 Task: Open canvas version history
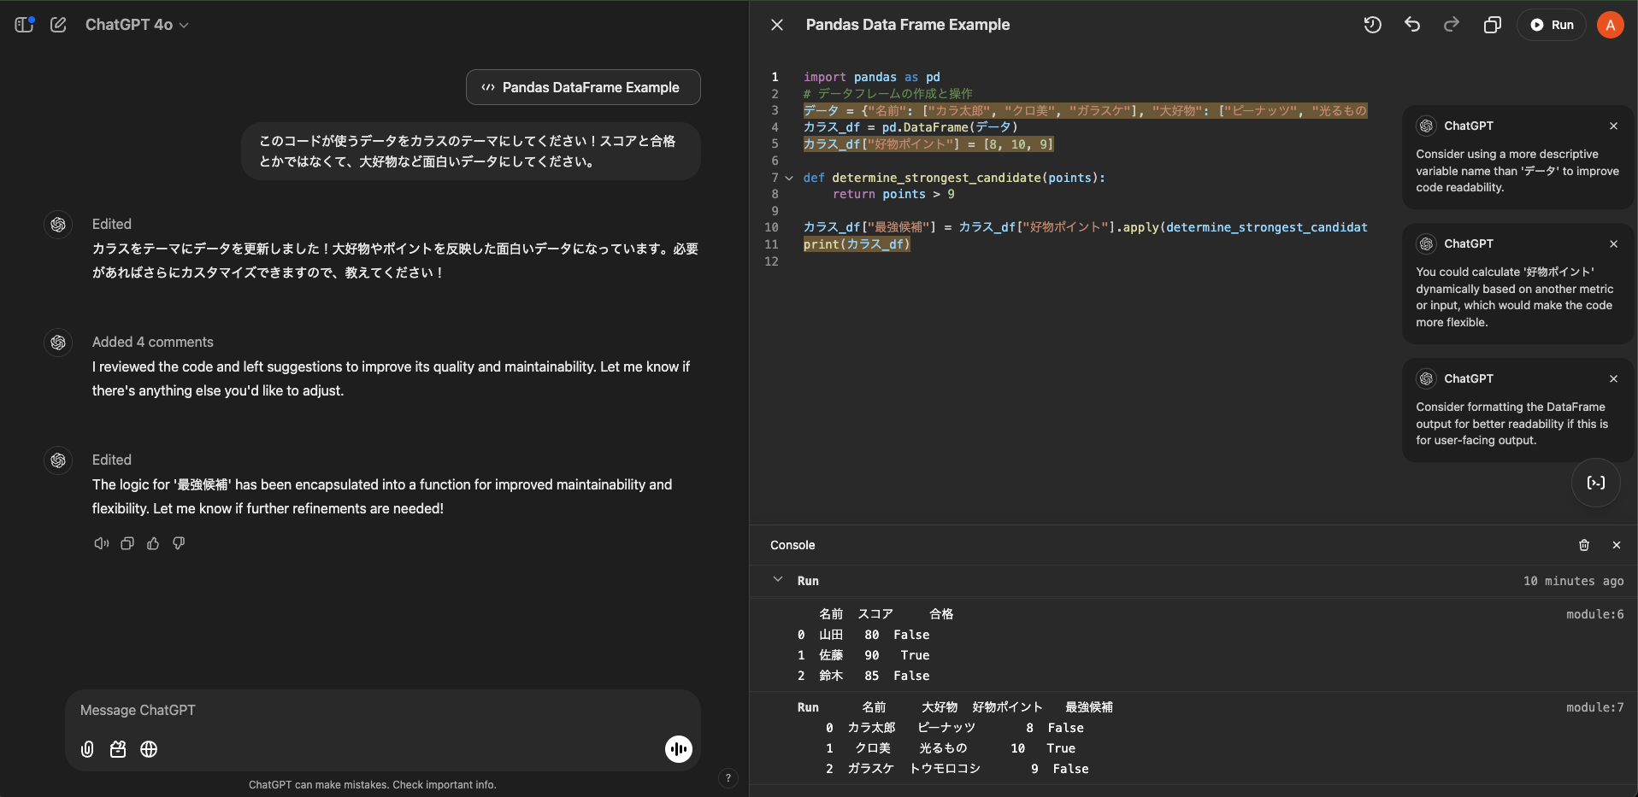point(1372,25)
